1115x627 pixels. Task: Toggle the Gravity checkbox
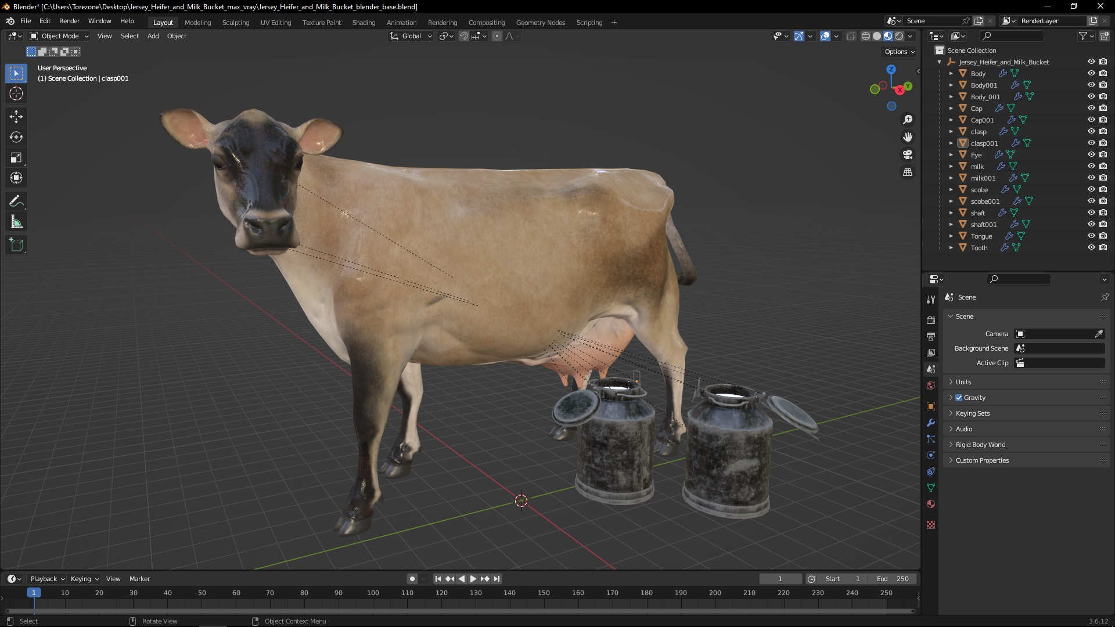point(959,398)
